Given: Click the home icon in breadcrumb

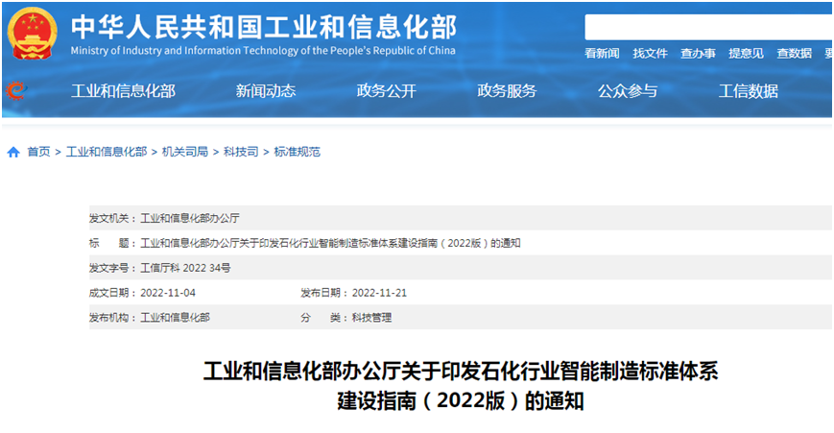Looking at the screenshot, I should tap(13, 152).
